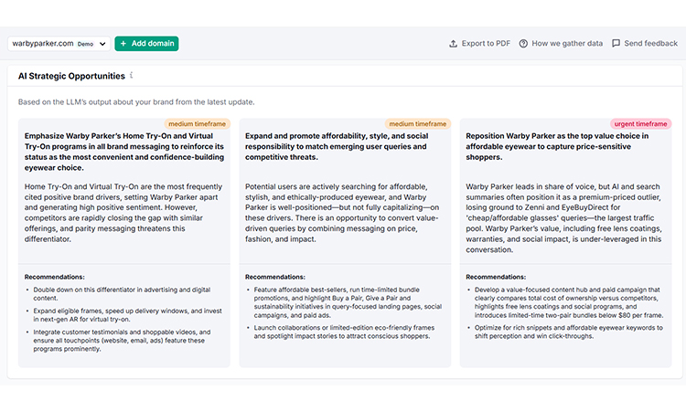Click the 'Integrate customer testimonials' recommendation

[x=122, y=341]
